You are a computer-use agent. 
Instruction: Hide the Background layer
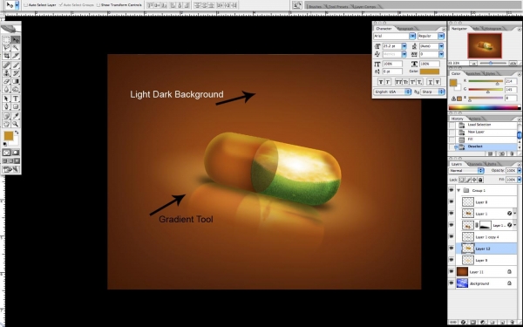click(x=452, y=283)
